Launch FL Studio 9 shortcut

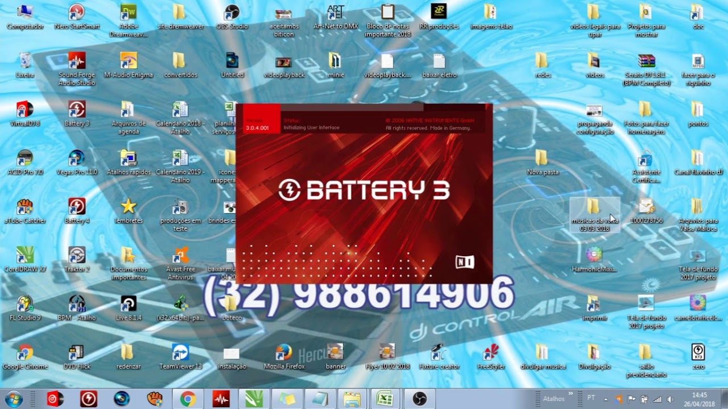point(25,308)
